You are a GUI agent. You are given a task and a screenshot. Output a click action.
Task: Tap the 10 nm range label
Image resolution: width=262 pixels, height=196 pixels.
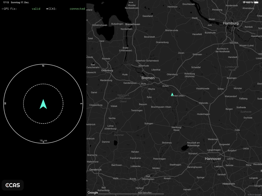coord(43,141)
